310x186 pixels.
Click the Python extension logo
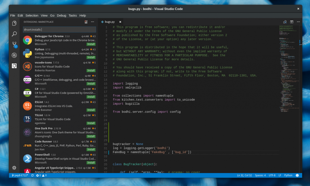(x=27, y=53)
